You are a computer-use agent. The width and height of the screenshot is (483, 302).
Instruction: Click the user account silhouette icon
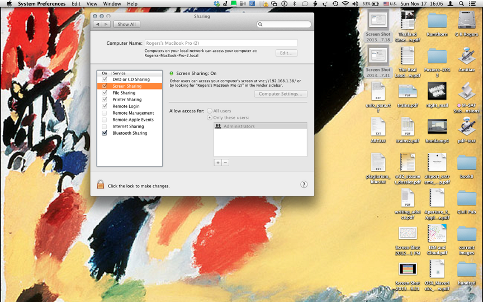point(451,4)
